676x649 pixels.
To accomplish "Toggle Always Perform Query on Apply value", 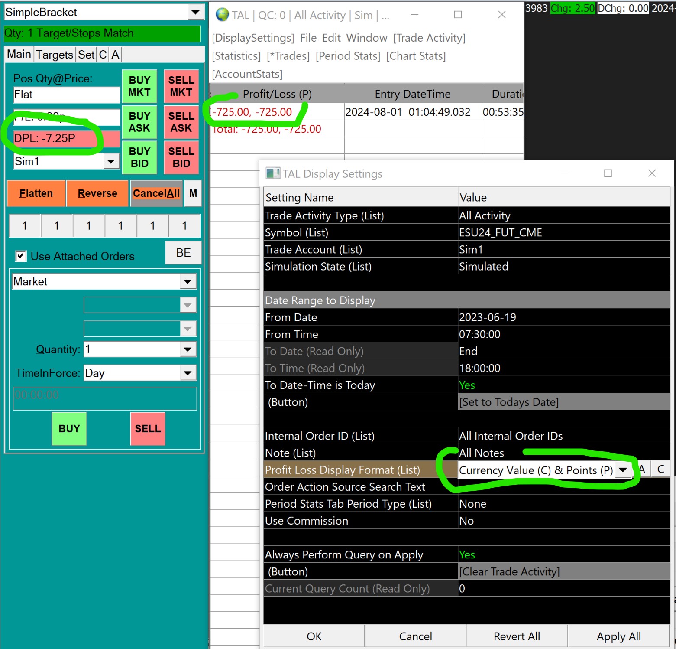I will 564,555.
